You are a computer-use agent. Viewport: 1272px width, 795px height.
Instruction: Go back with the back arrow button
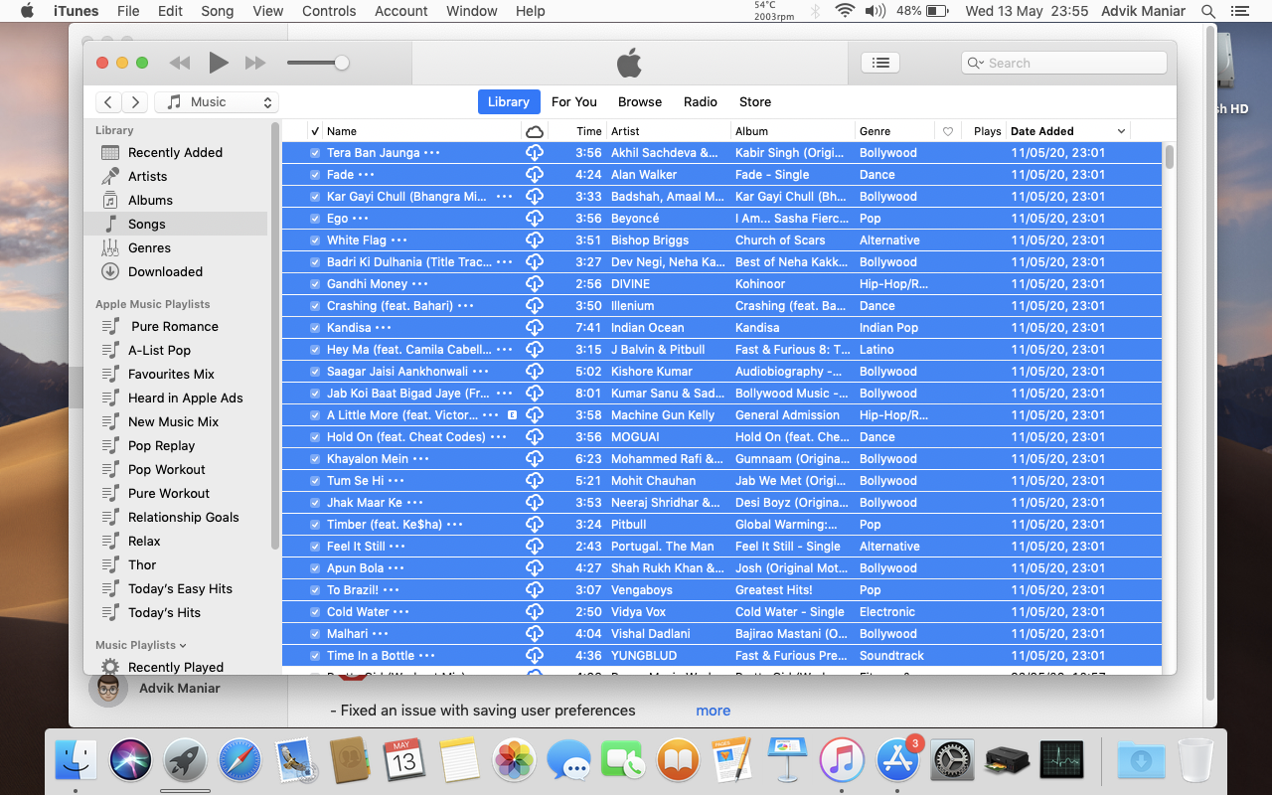tap(109, 102)
